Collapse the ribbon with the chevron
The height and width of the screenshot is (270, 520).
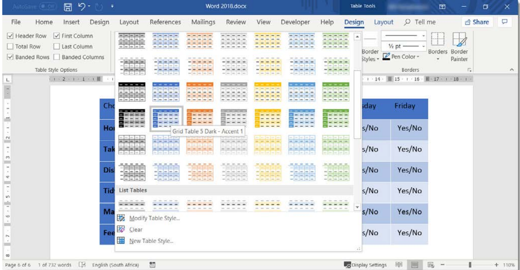(x=512, y=70)
